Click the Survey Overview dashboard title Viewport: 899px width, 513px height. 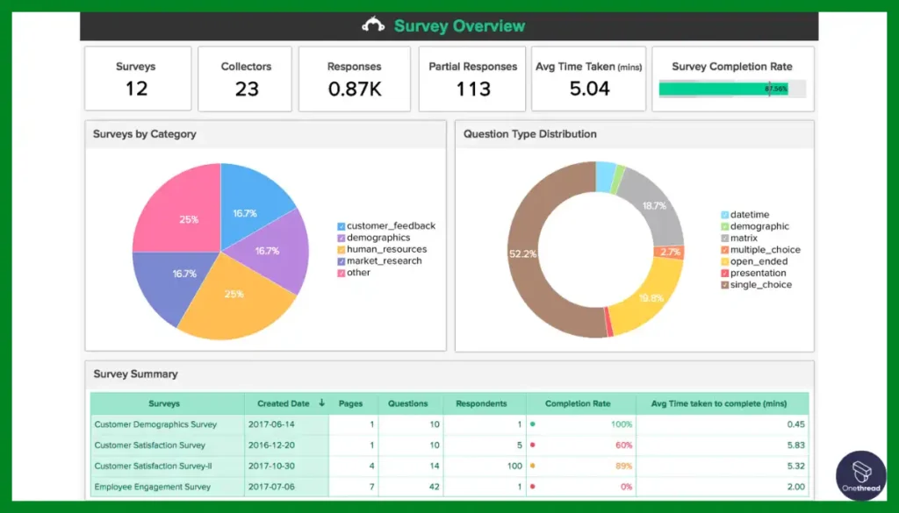tap(459, 25)
